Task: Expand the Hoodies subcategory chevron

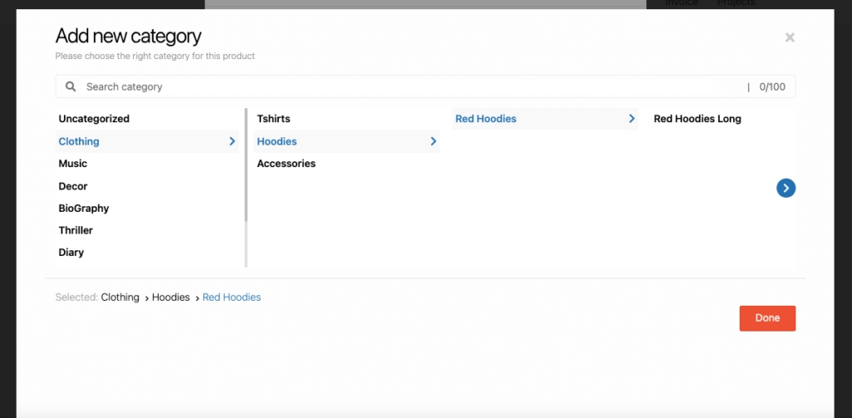Action: pyautogui.click(x=433, y=141)
